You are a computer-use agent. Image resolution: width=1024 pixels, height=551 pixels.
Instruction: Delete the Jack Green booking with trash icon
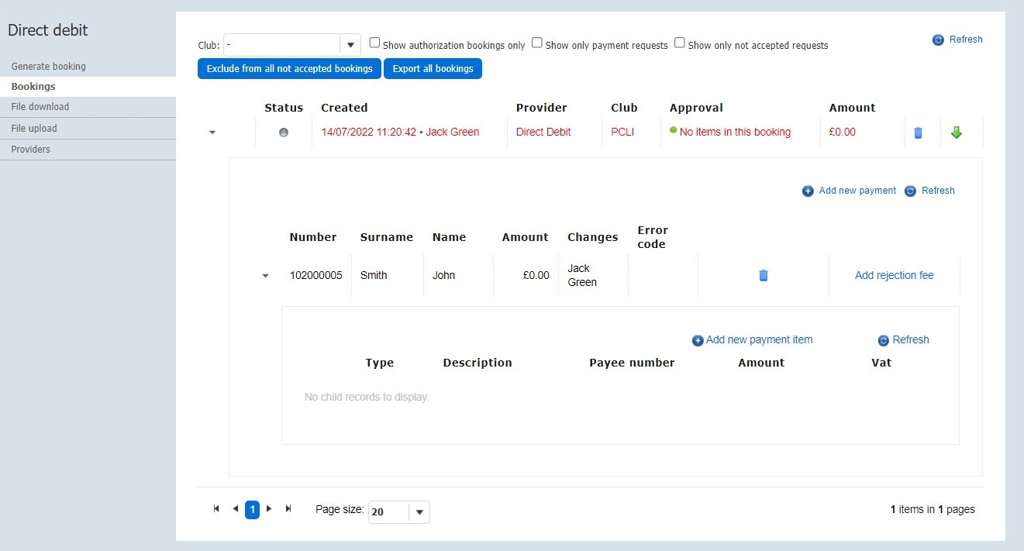[x=918, y=133]
